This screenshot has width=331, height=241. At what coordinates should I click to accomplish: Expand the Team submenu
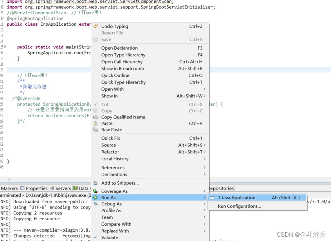204,217
